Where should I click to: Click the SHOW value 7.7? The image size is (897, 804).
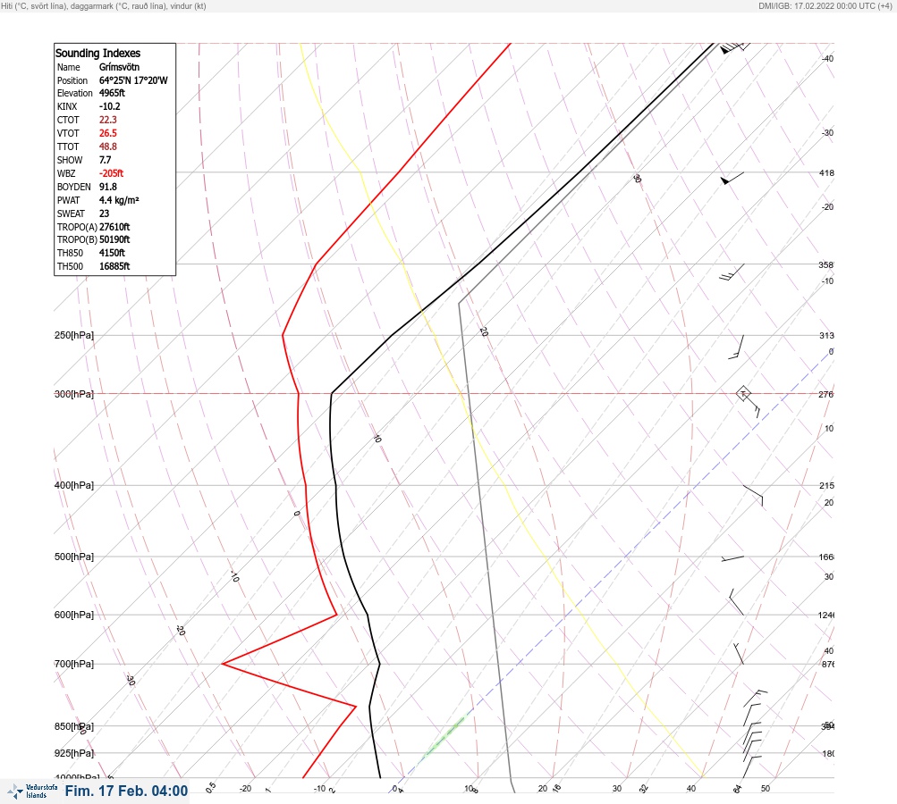coord(105,160)
